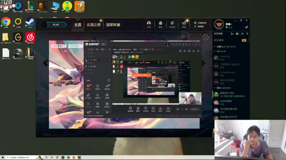
Task: Click camera source icon in Douyu toolbar
Action: pyautogui.click(x=138, y=109)
